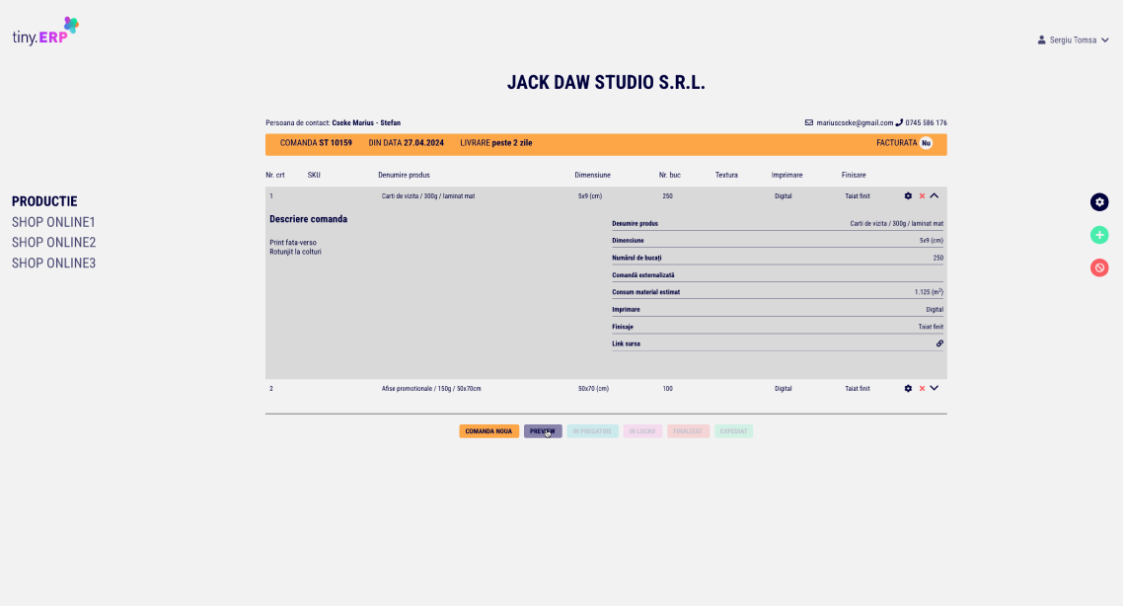
Task: Click the COMANDA NOUA status button
Action: pos(488,431)
